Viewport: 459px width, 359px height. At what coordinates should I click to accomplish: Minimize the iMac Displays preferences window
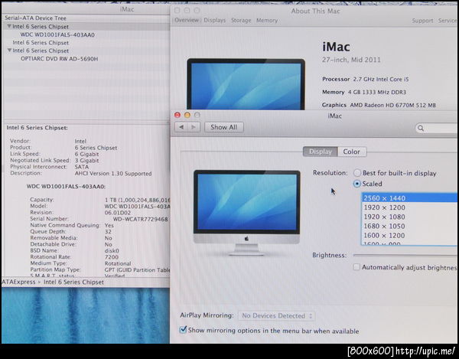click(187, 115)
